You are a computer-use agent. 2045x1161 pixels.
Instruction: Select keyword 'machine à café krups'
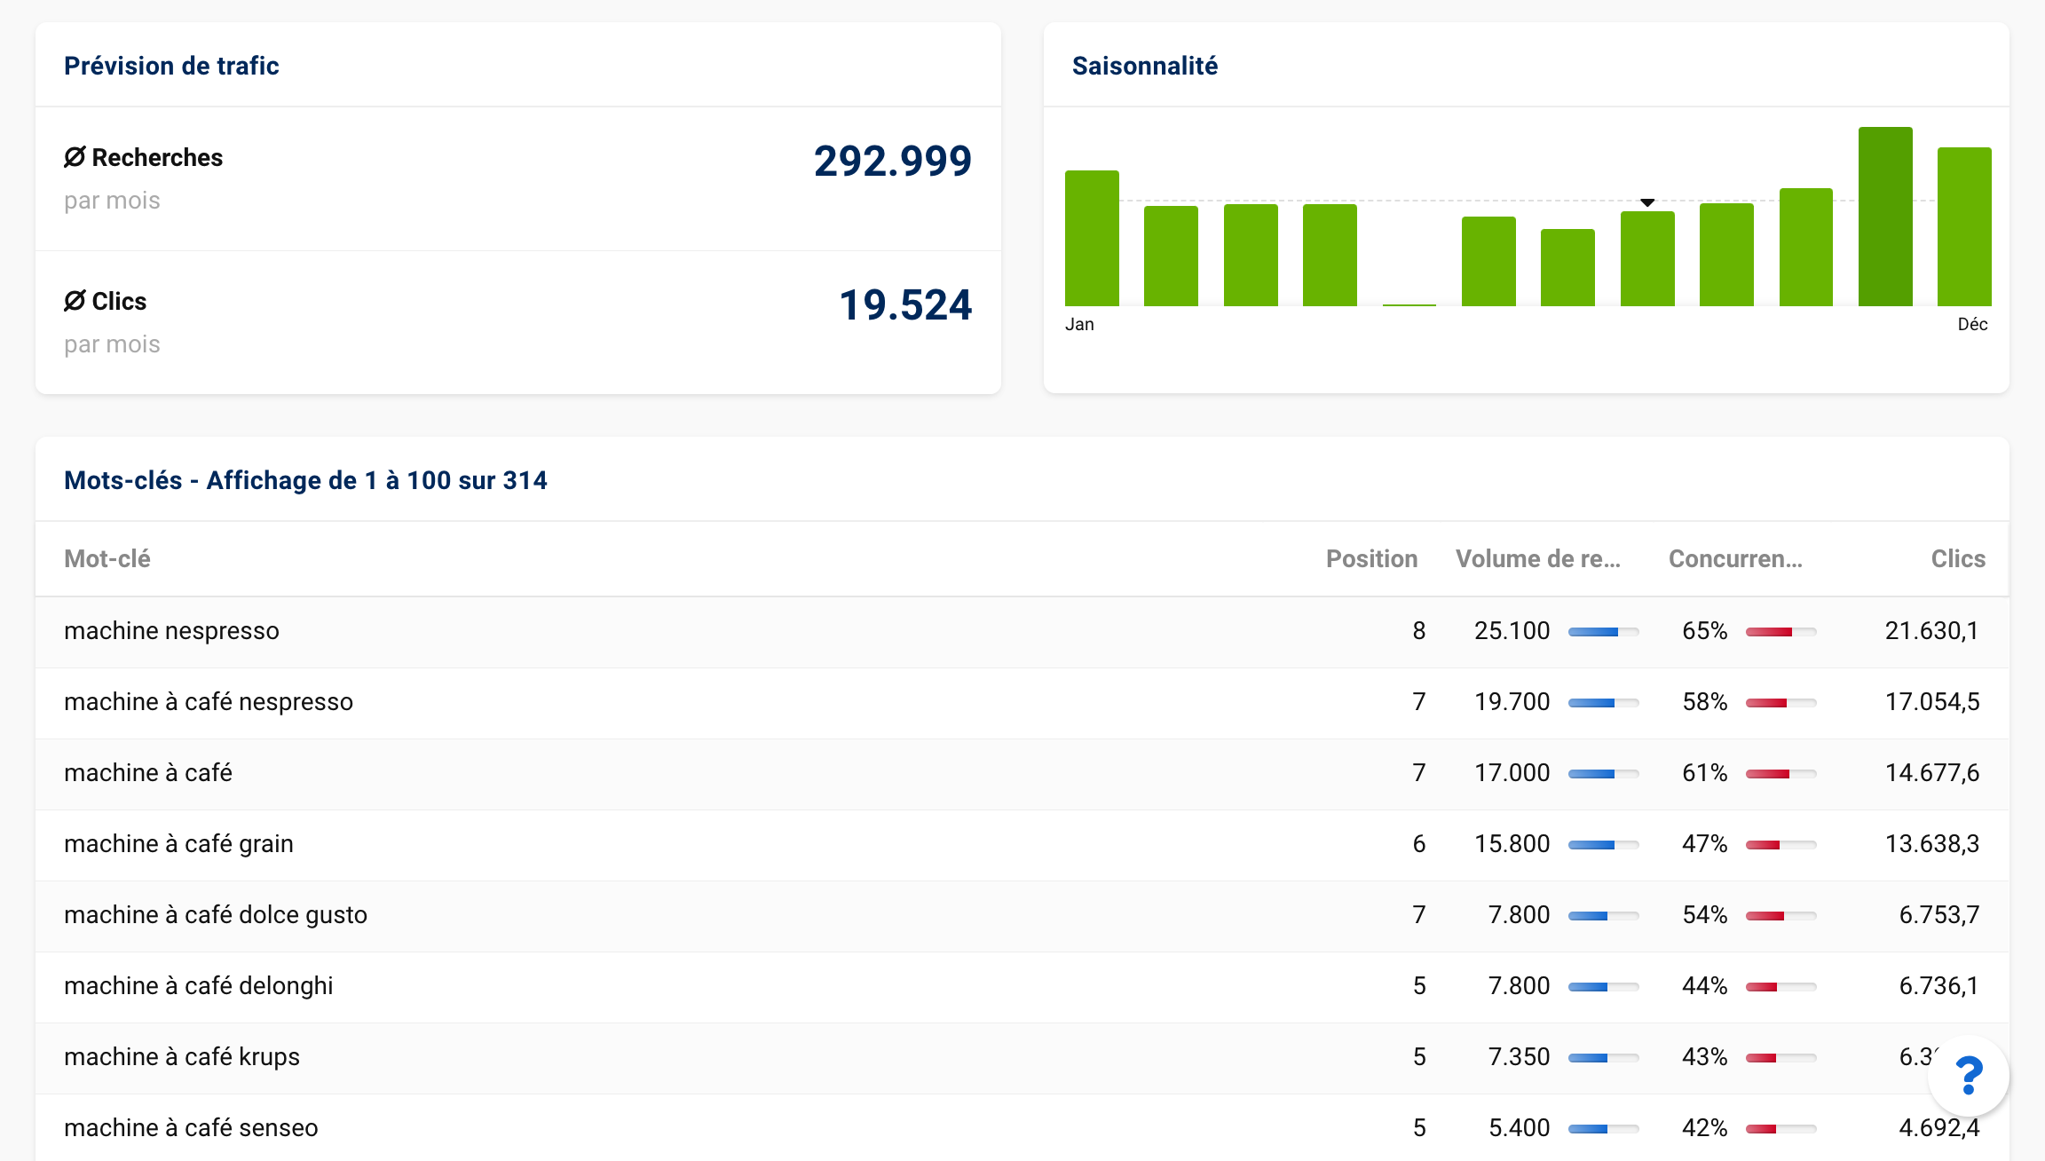tap(182, 1056)
